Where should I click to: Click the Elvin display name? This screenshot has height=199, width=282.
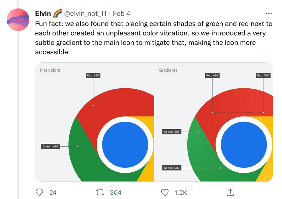[x=43, y=14]
